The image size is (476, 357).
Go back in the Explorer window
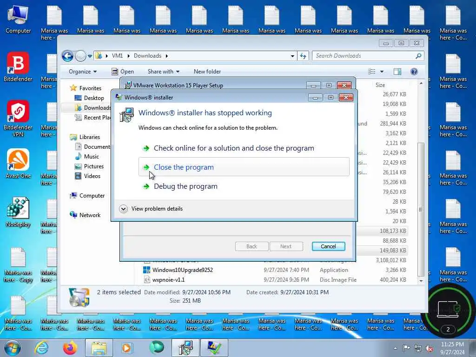pos(67,56)
